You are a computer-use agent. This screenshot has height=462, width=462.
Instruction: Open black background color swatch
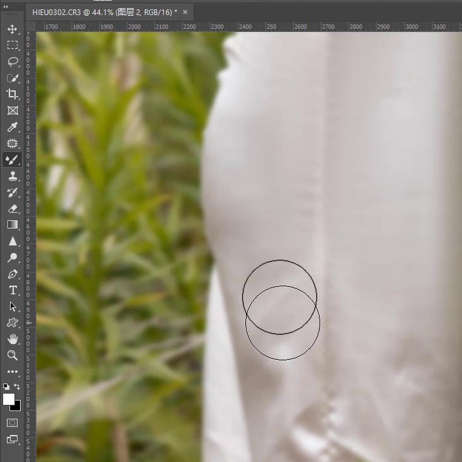click(x=16, y=407)
